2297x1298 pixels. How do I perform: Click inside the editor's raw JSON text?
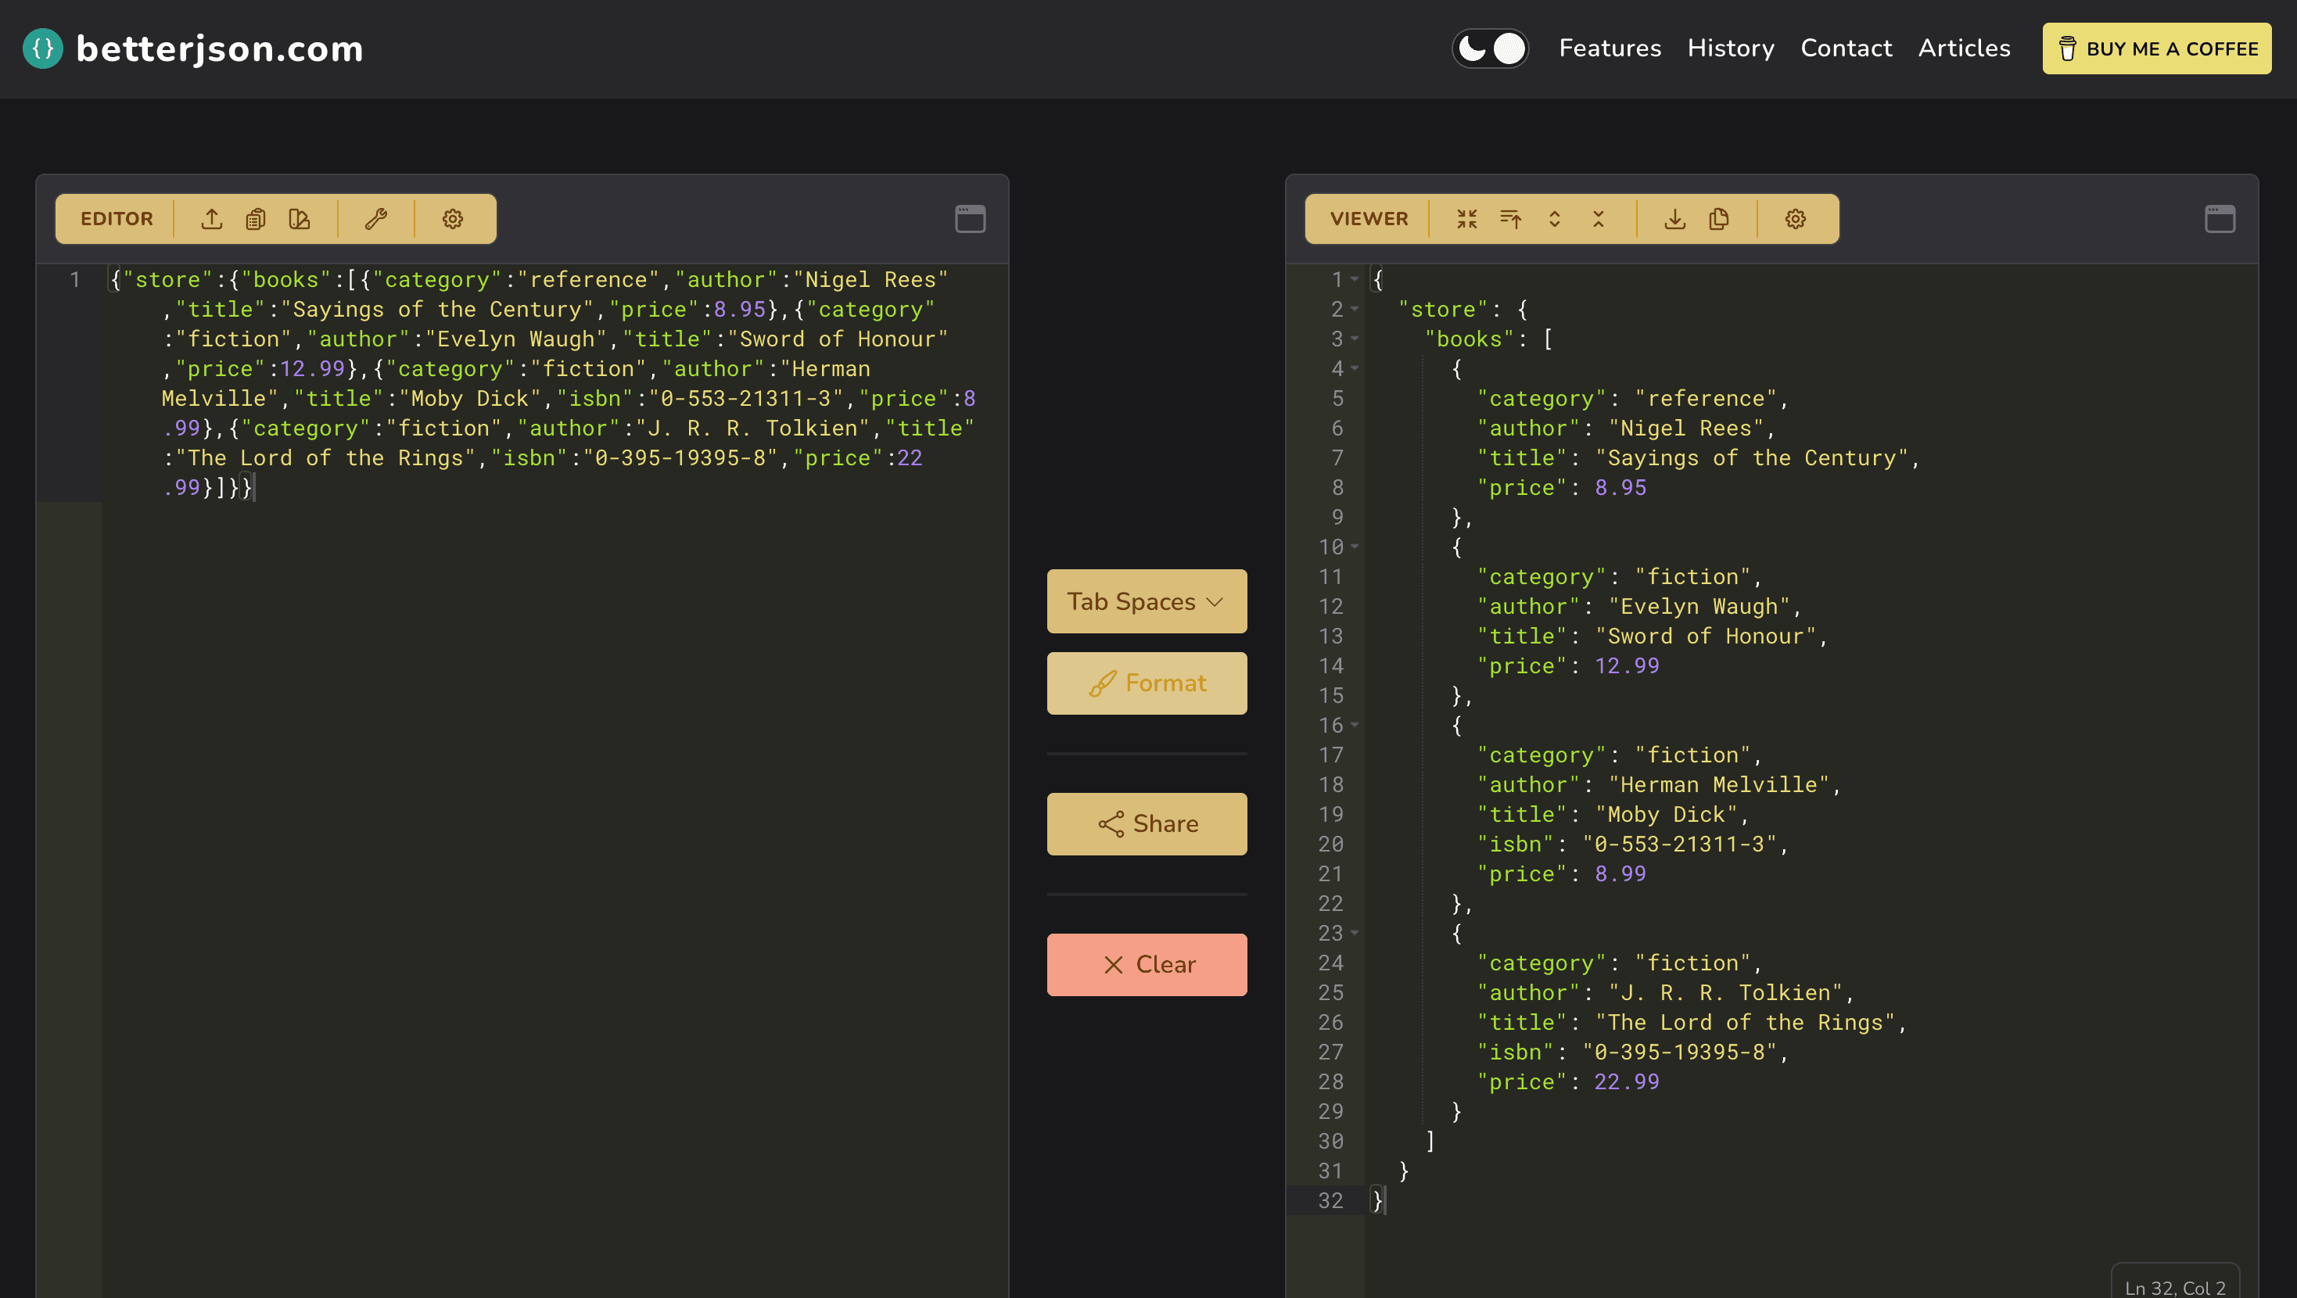(x=542, y=383)
